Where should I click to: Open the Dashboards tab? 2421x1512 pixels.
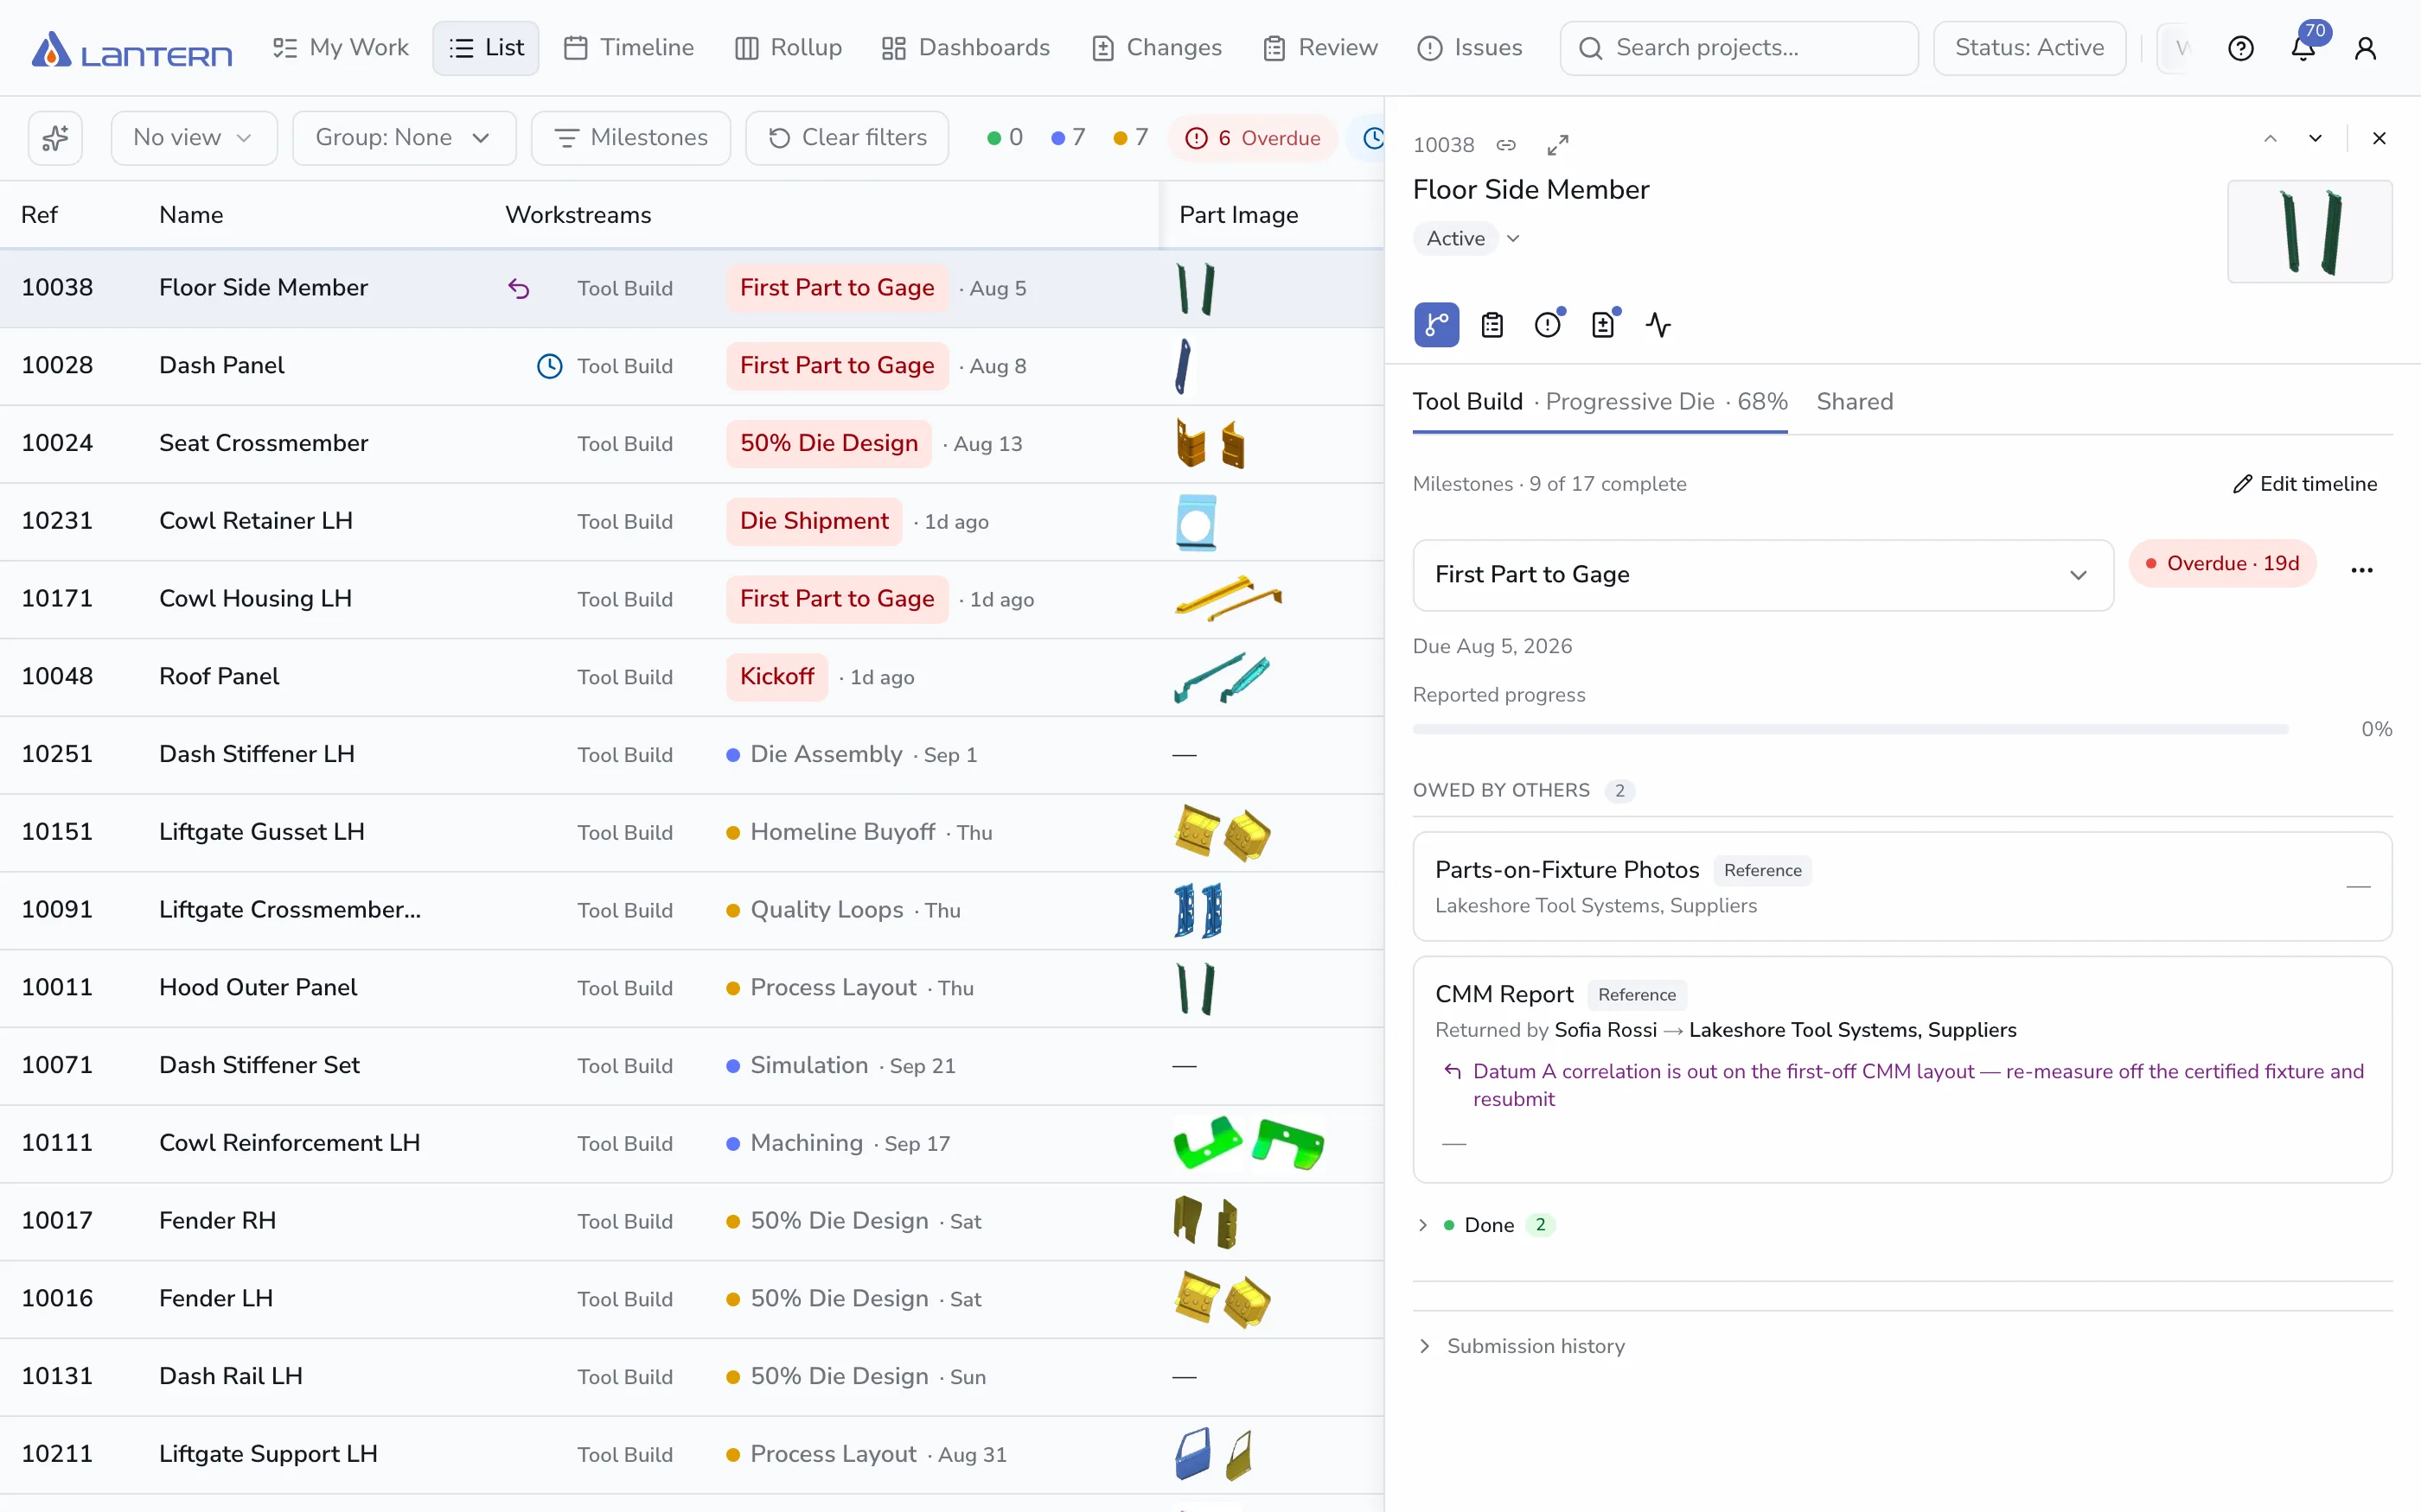point(966,48)
